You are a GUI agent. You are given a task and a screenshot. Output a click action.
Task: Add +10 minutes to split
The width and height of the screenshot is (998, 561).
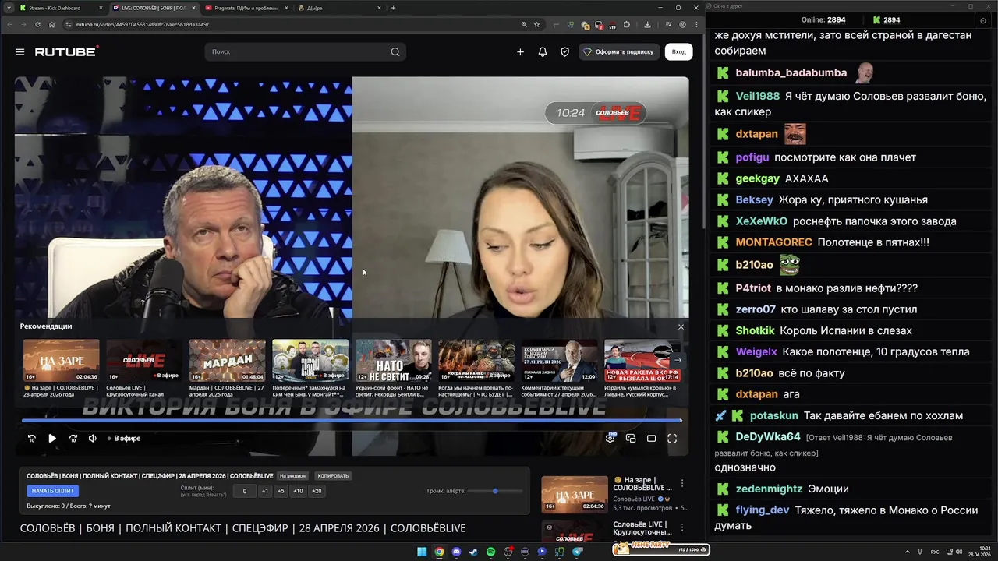[x=298, y=491]
